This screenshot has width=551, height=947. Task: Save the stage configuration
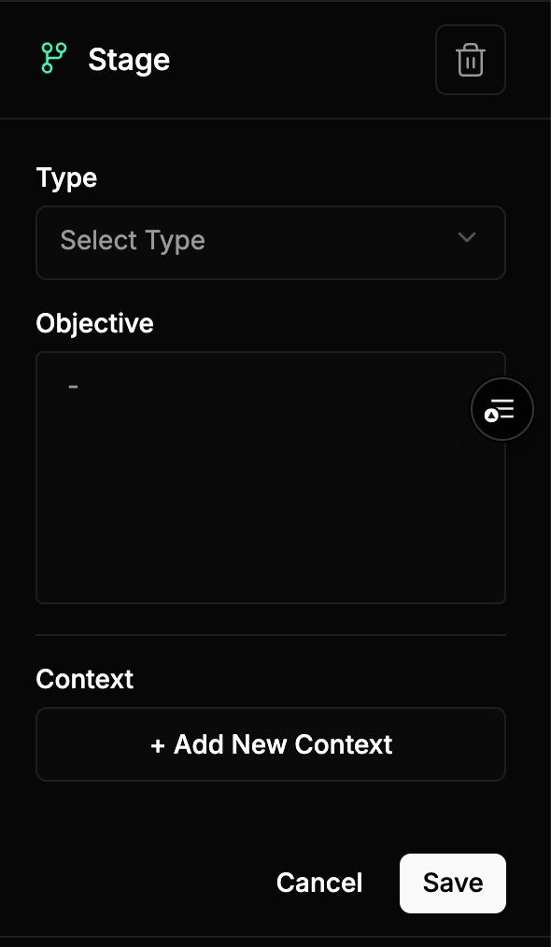click(x=453, y=883)
